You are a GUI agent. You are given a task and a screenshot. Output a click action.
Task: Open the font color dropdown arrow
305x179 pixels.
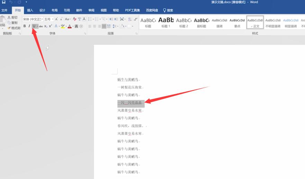pyautogui.click(x=73, y=26)
